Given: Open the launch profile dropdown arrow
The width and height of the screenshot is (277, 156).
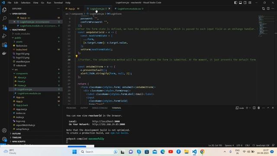Looking at the screenshot, I should (x=250, y=108).
